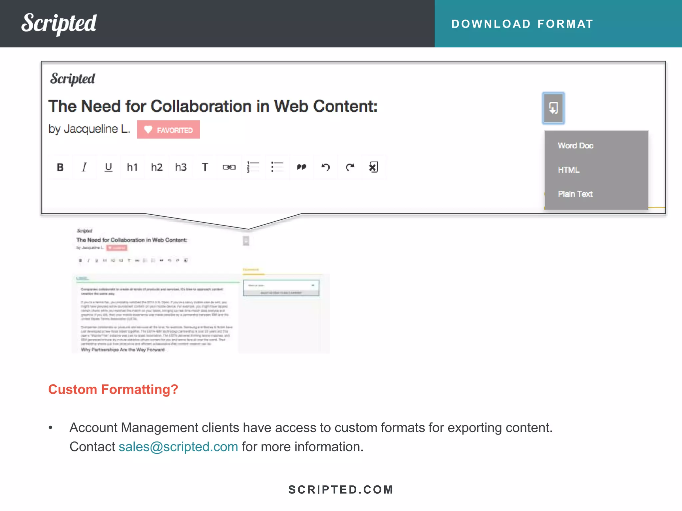Toggle bold formatting in editor toolbar

coord(60,167)
